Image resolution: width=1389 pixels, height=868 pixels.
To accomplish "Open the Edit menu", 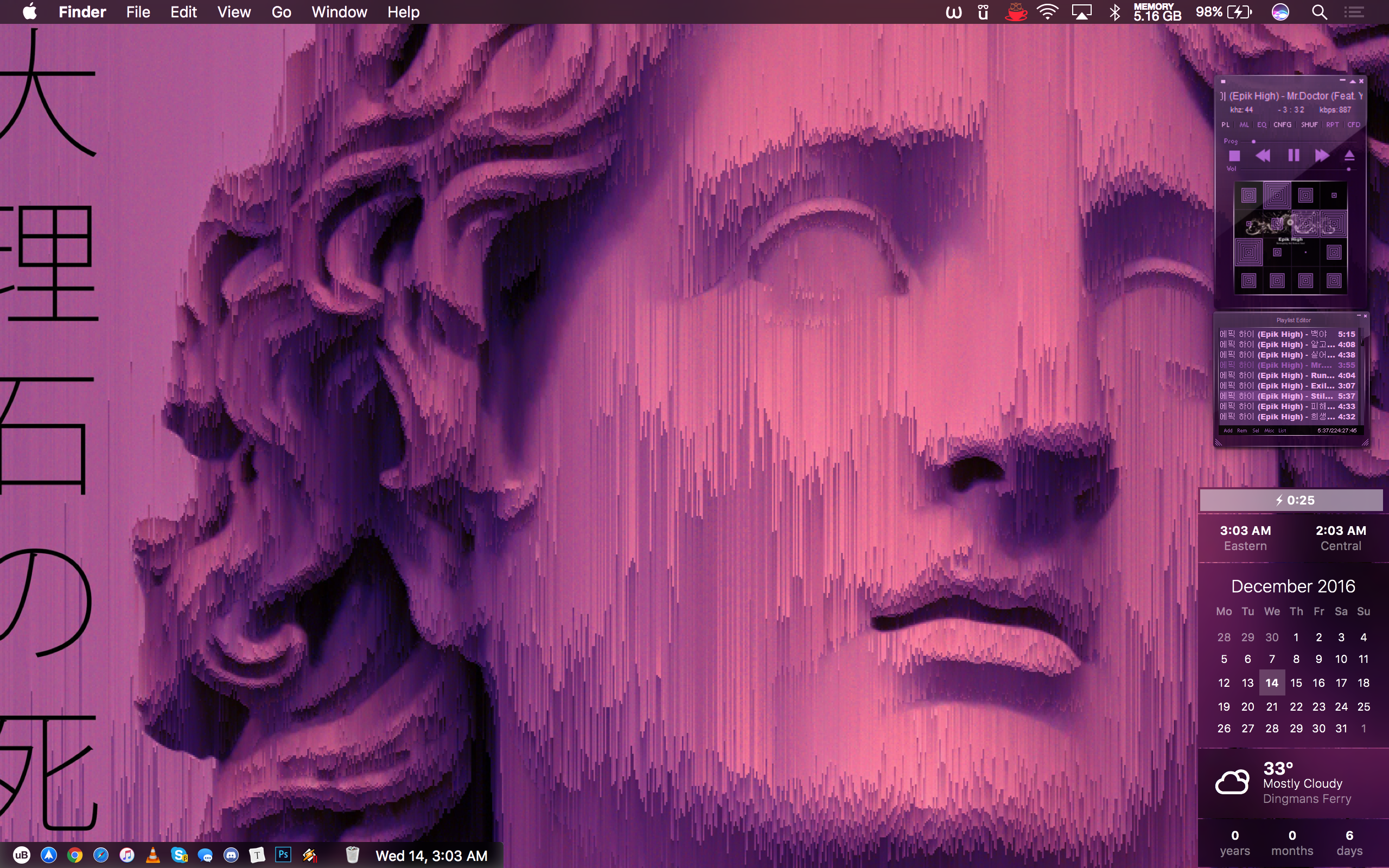I will [x=184, y=12].
